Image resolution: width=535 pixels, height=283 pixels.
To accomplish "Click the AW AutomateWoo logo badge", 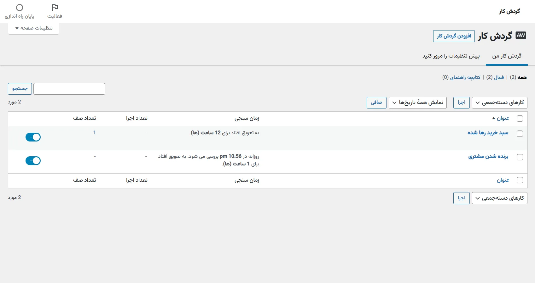I will [521, 35].
